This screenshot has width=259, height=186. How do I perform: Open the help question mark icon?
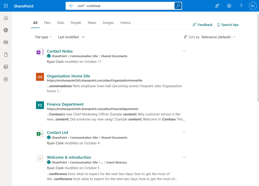click(241, 6)
